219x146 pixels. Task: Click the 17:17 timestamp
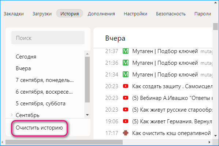pos(112,133)
